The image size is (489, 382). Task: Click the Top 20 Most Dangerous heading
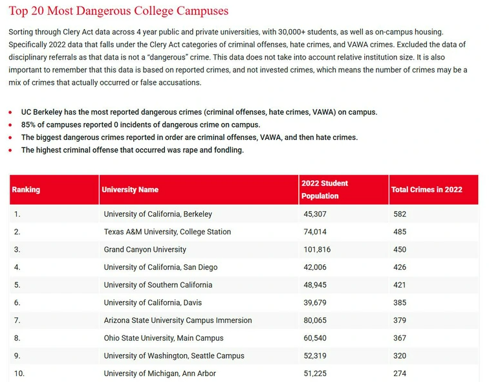pyautogui.click(x=118, y=11)
